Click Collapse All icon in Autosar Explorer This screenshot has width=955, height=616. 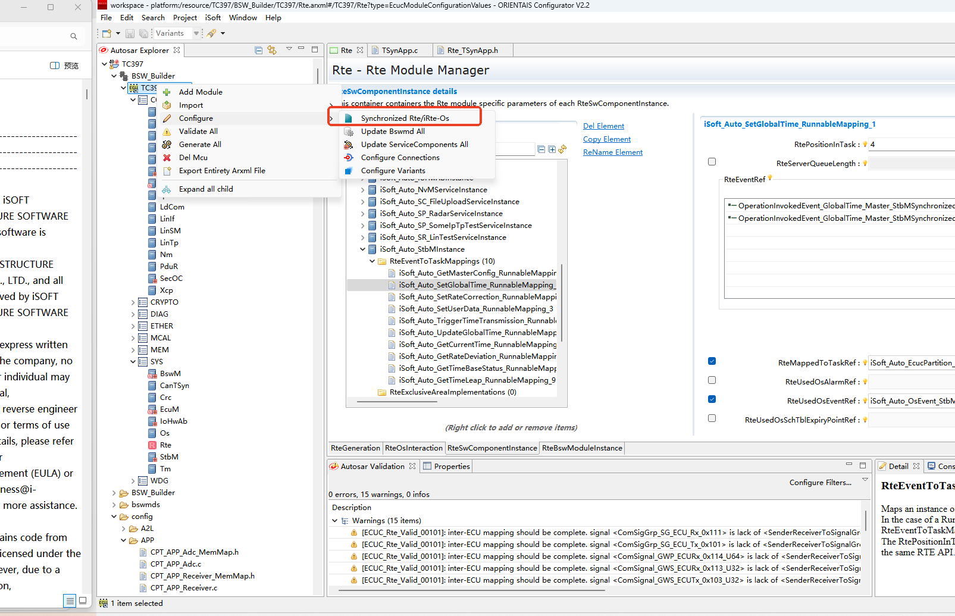click(258, 51)
